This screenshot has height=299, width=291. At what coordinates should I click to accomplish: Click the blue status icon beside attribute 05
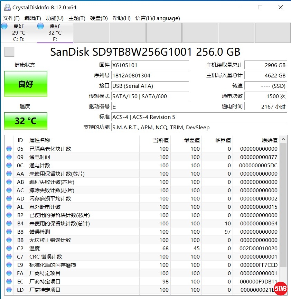(9, 149)
